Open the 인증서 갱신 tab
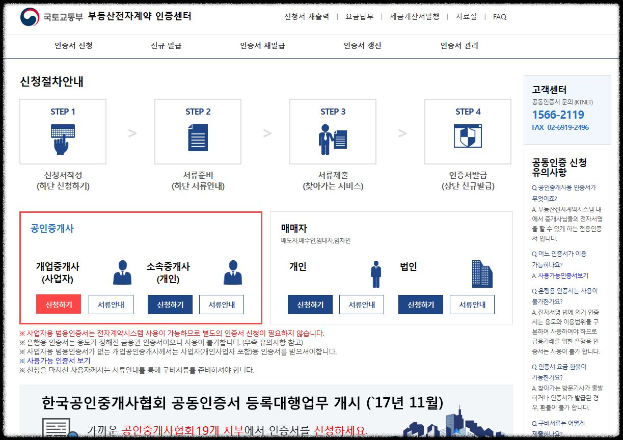The height and width of the screenshot is (440, 623). [x=363, y=45]
